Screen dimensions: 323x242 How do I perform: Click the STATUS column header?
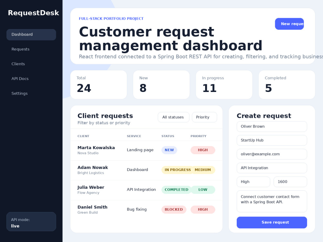coord(168,136)
